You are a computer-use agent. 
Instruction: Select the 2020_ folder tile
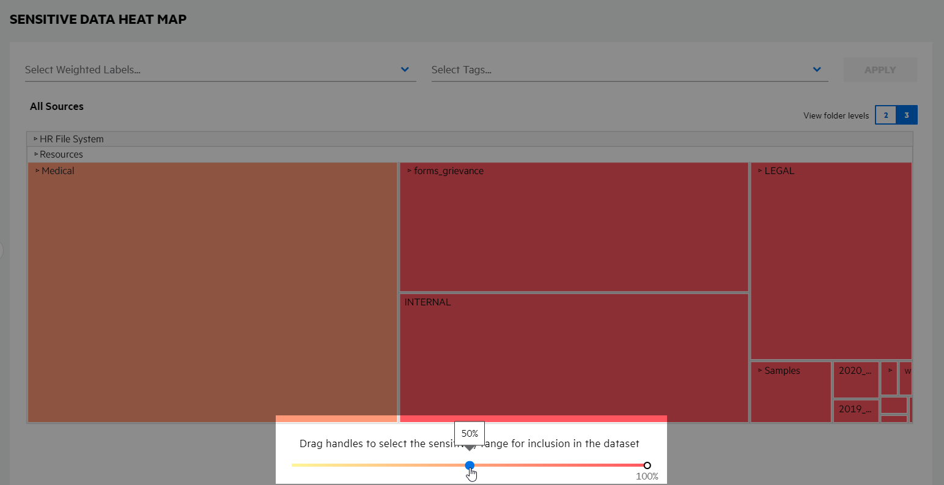pyautogui.click(x=855, y=380)
